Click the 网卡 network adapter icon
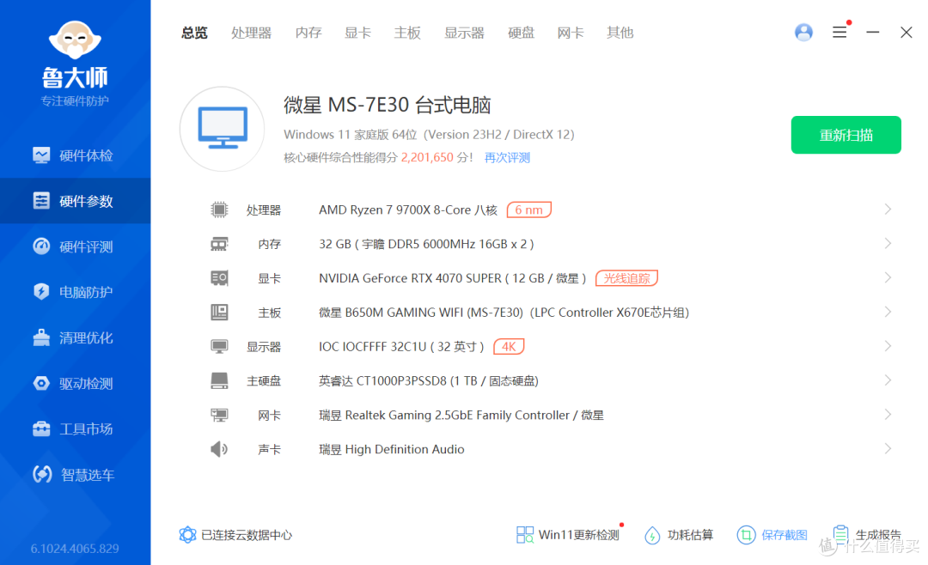The height and width of the screenshot is (565, 928). 219,415
